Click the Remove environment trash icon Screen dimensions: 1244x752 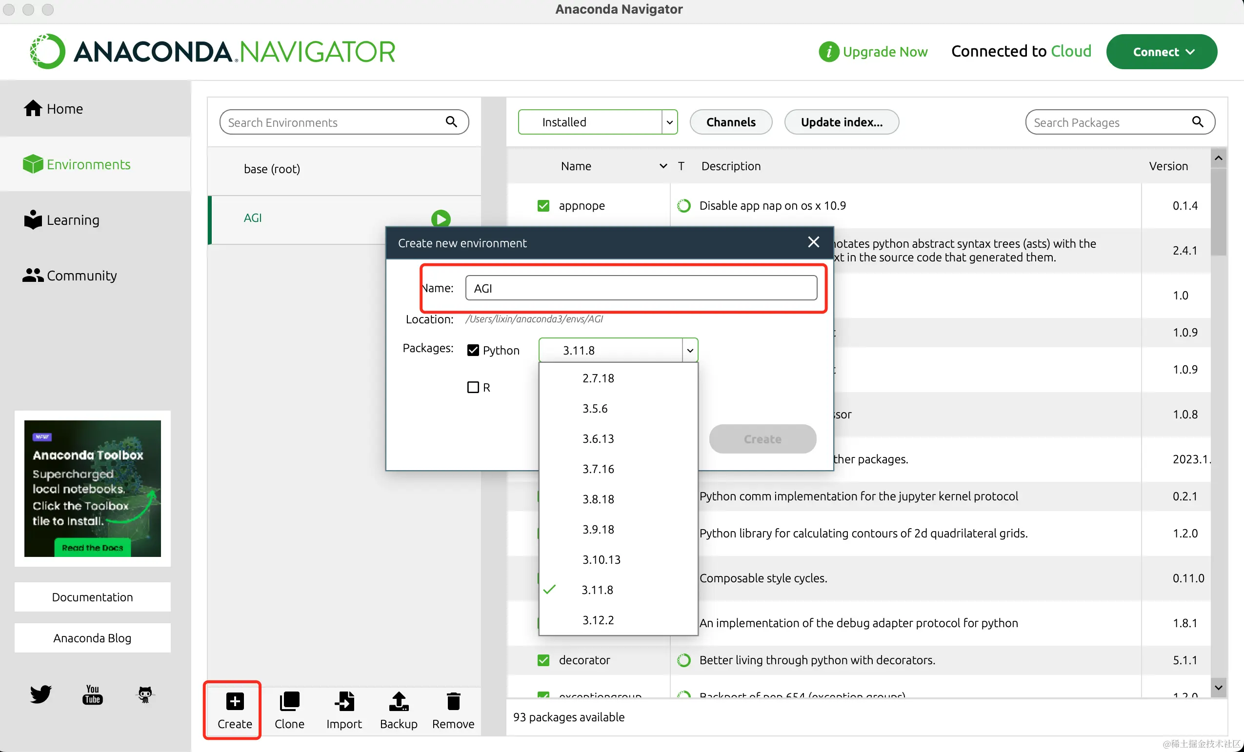(453, 702)
